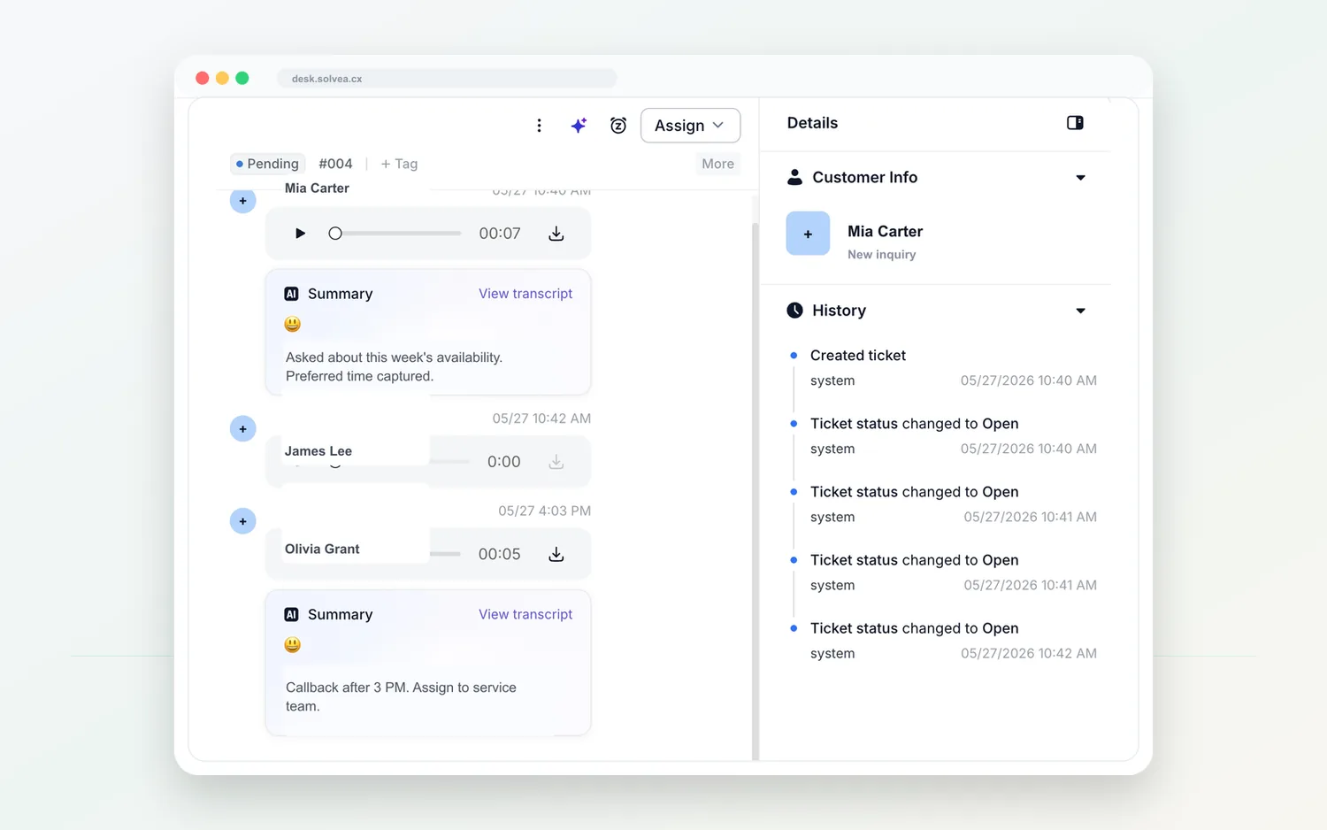Click the avatar beside the 05/27 10:42 AM message
Viewport: 1327px width, 830px height.
pyautogui.click(x=243, y=429)
